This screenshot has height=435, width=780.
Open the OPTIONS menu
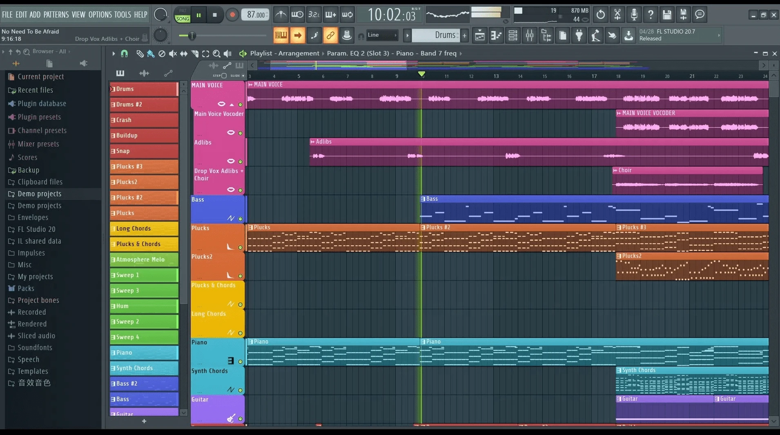pyautogui.click(x=99, y=14)
